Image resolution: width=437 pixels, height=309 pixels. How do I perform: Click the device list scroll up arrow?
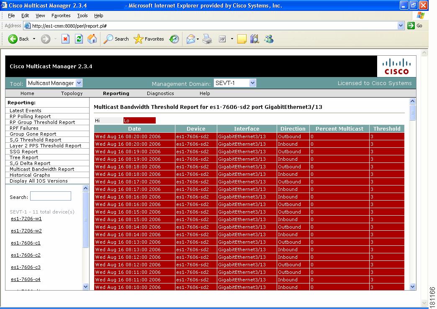pos(85,188)
